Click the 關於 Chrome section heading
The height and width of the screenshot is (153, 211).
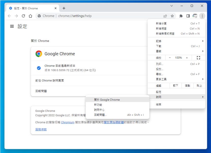pos(40,41)
